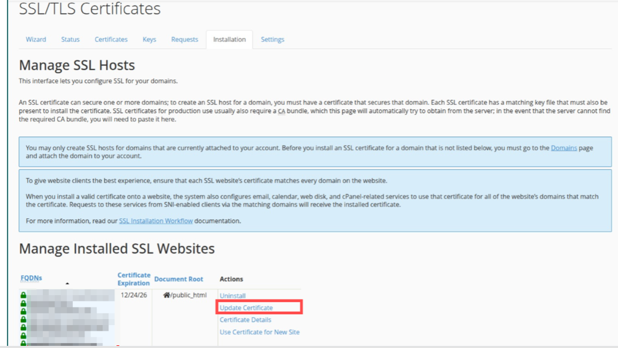Select the Installation tab
The width and height of the screenshot is (618, 348).
229,39
